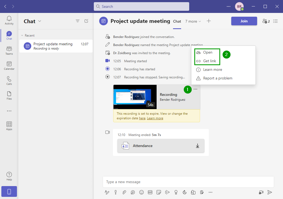This screenshot has width=283, height=199.
Task: Open the emoji picker
Action: pyautogui.click(x=141, y=192)
